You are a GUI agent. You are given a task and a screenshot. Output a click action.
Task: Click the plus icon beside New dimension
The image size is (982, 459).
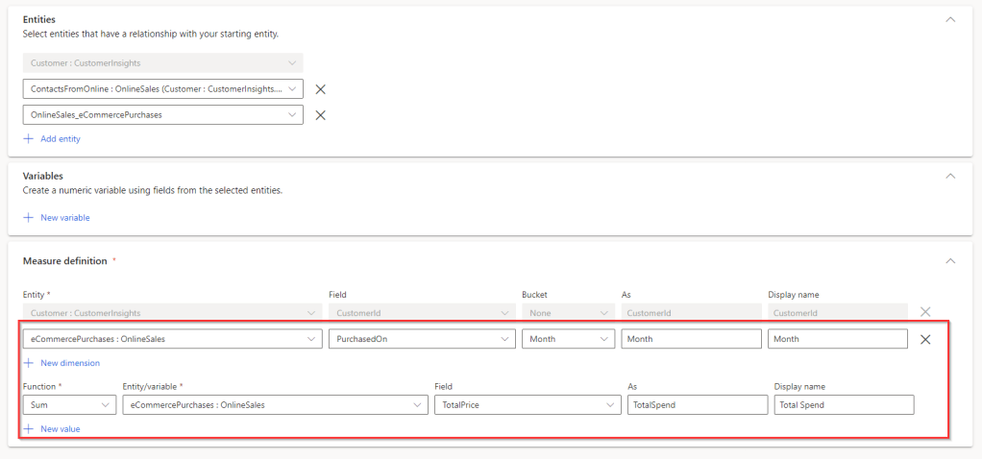coord(28,363)
